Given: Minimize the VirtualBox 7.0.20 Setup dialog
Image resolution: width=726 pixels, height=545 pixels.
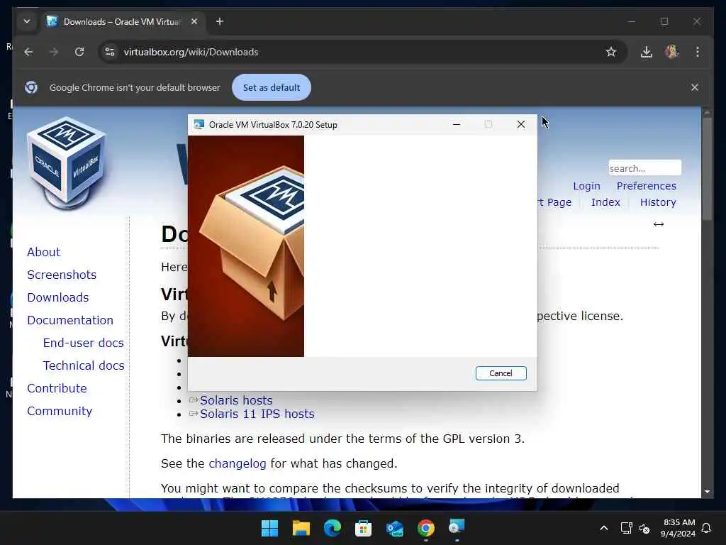Looking at the screenshot, I should [457, 124].
